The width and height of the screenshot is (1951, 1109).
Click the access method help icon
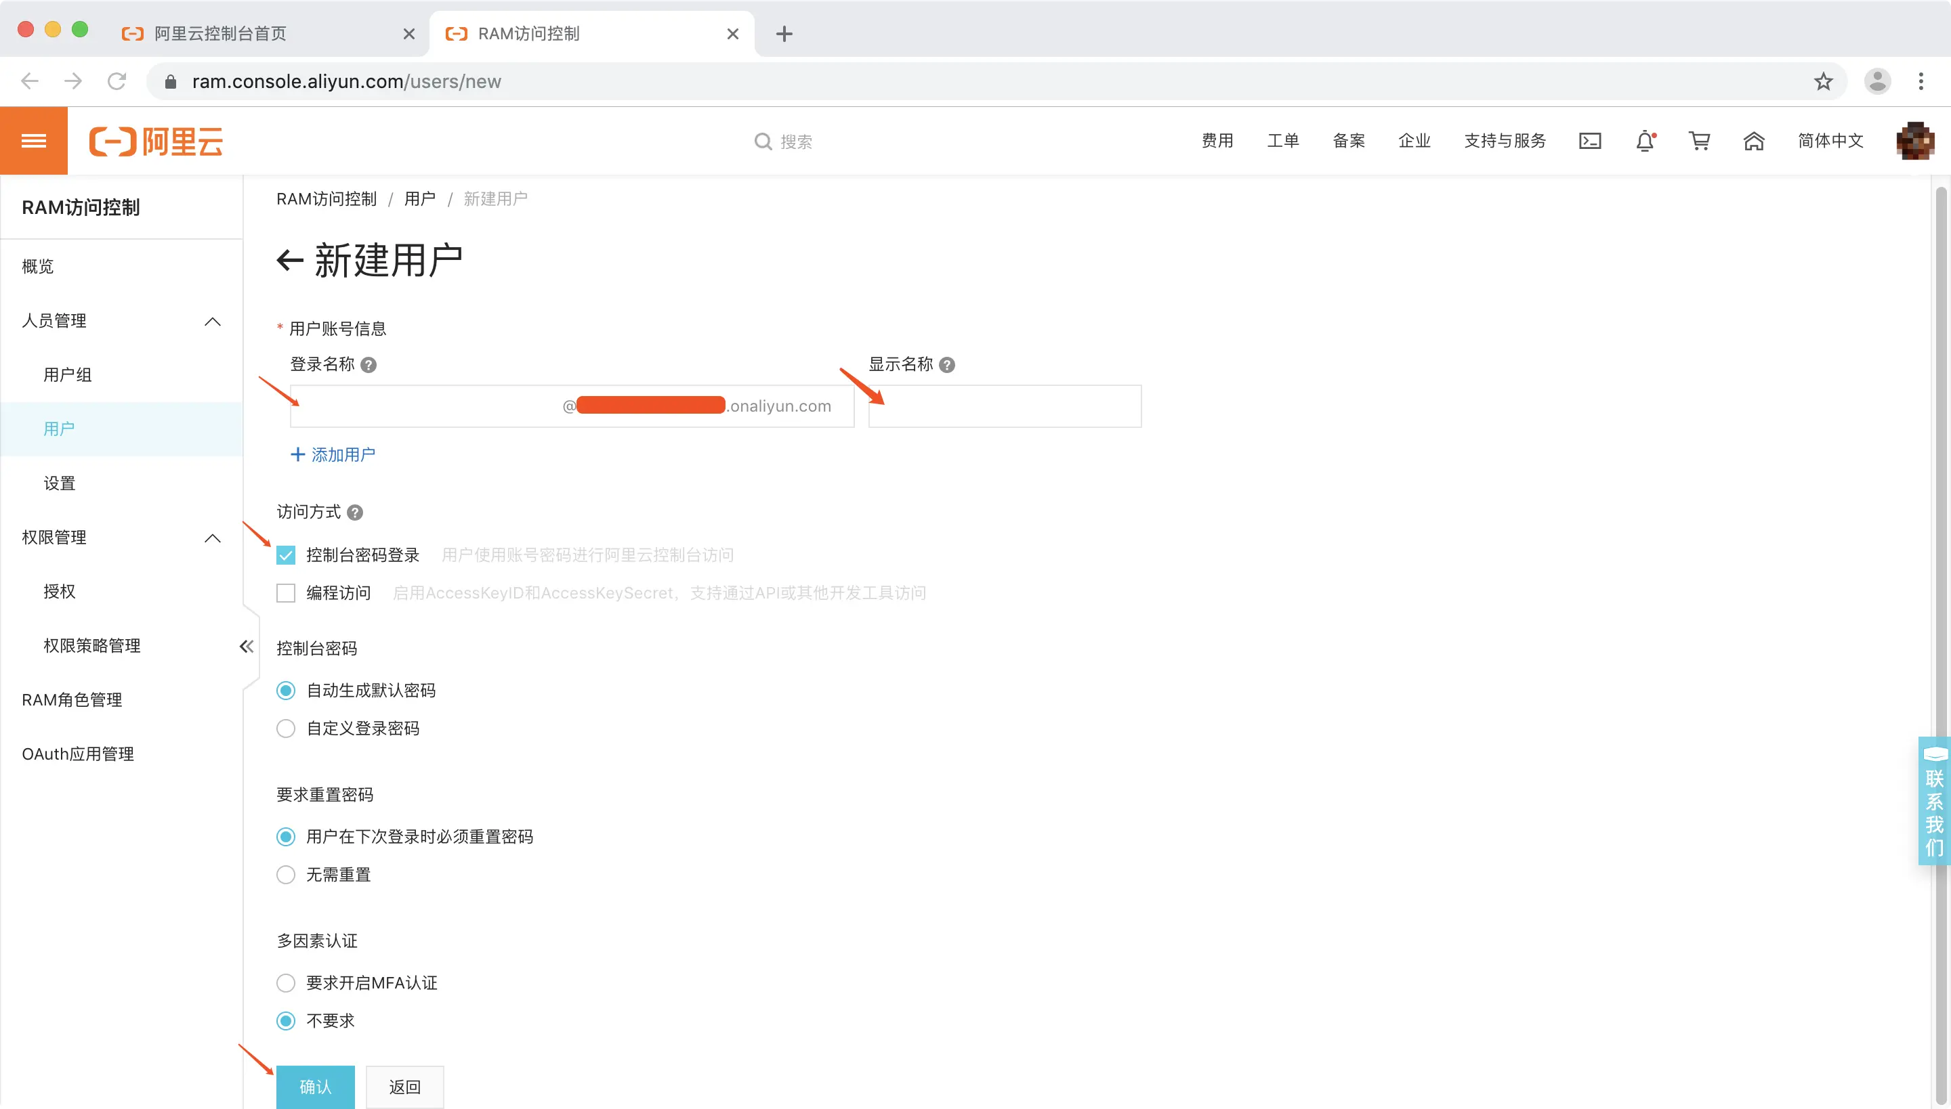coord(355,513)
